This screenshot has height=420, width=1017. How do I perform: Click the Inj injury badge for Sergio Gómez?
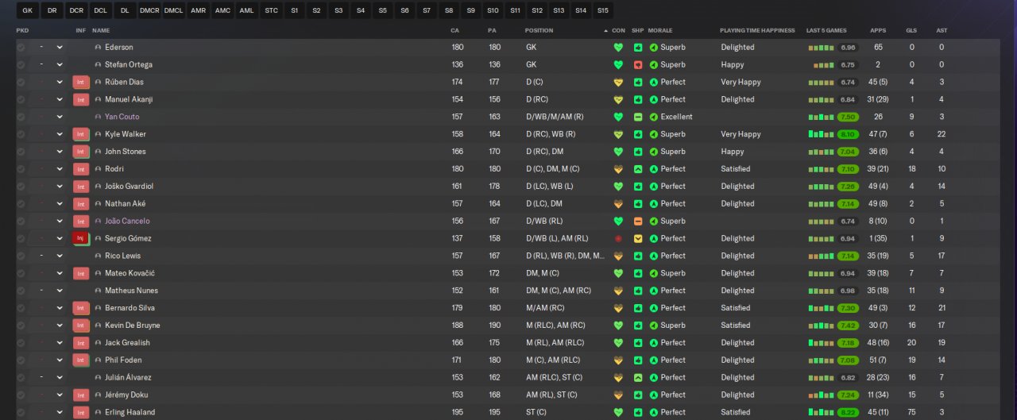pos(80,238)
